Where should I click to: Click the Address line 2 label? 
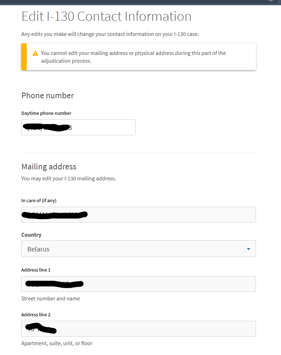(x=36, y=315)
